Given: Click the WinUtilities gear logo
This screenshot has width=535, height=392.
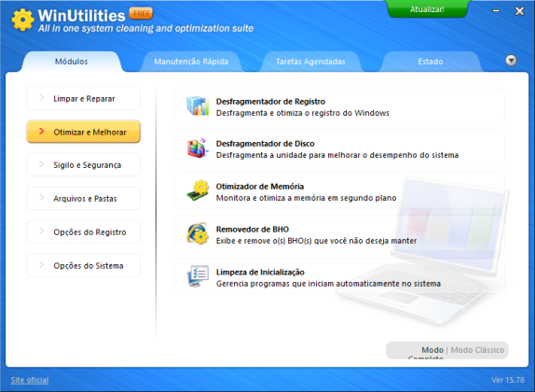Looking at the screenshot, I should (x=23, y=20).
